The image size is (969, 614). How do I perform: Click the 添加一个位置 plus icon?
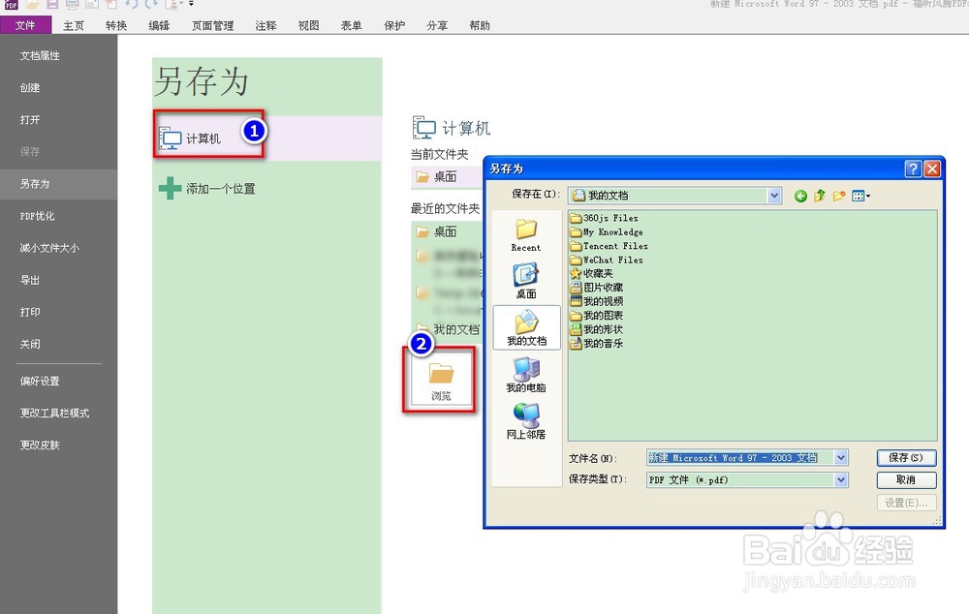tap(169, 189)
